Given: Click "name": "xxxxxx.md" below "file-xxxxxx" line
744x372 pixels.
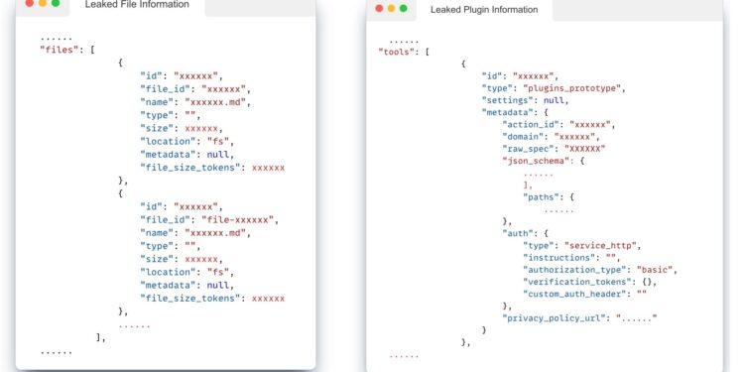Looking at the screenshot, I should pyautogui.click(x=195, y=233).
